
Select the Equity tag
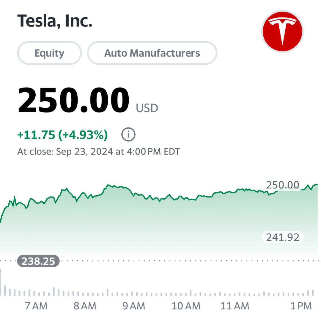tap(50, 53)
